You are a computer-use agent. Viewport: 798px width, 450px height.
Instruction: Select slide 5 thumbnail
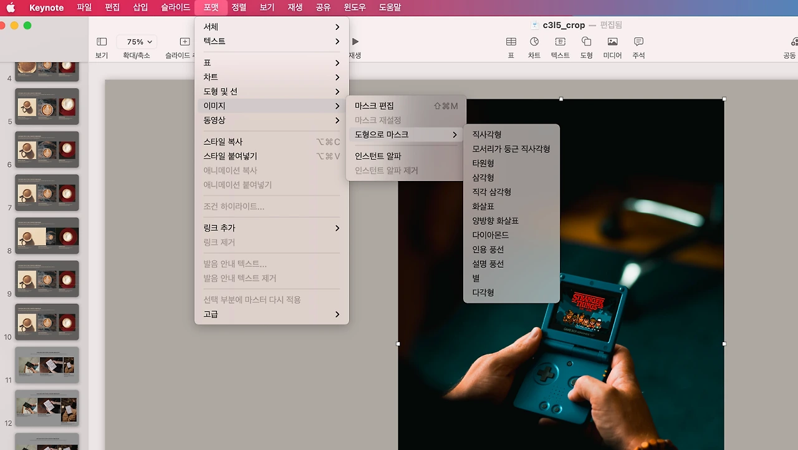[47, 106]
